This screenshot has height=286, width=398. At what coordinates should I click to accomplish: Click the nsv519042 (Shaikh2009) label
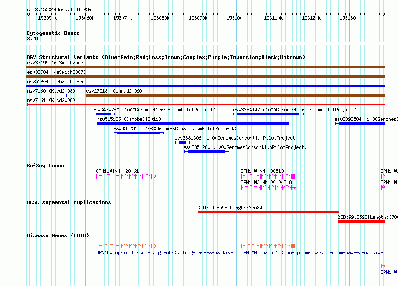pos(56,81)
